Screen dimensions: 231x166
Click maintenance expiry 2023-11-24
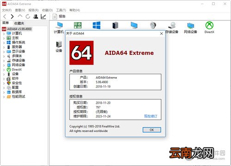point(103,116)
